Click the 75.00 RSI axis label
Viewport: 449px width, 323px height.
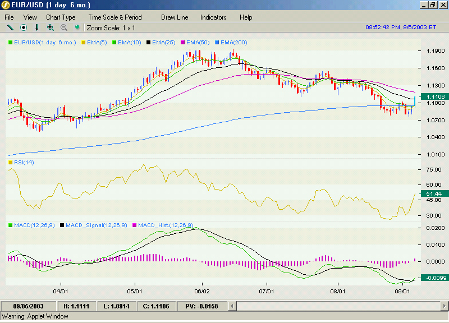click(434, 170)
